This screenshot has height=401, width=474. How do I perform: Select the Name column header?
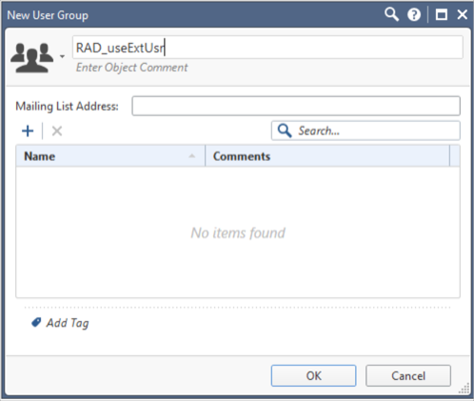tap(110, 156)
